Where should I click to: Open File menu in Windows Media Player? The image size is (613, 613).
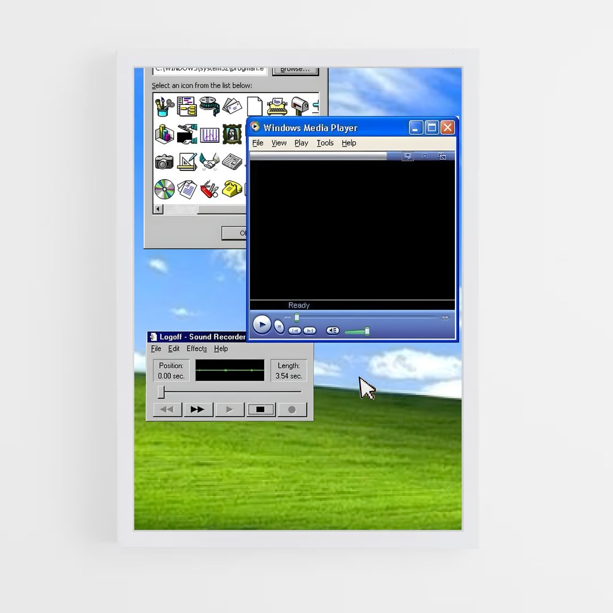pos(257,143)
